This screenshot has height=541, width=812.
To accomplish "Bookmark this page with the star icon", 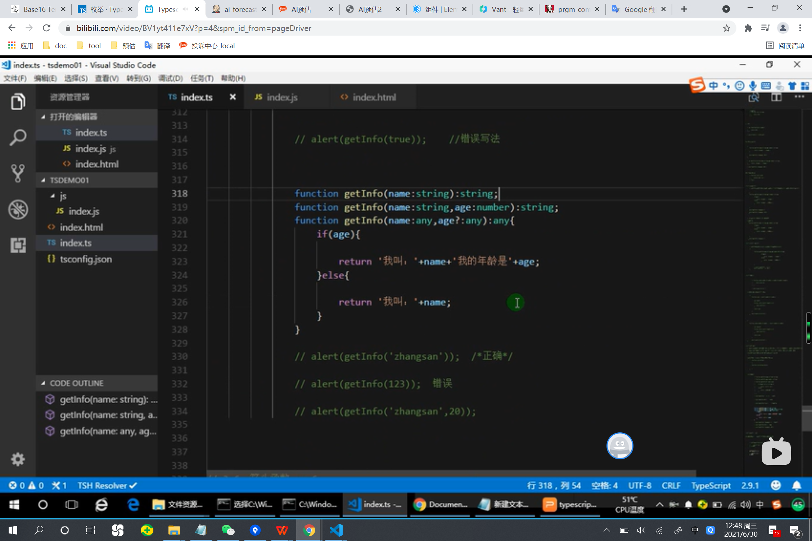I will [x=727, y=28].
